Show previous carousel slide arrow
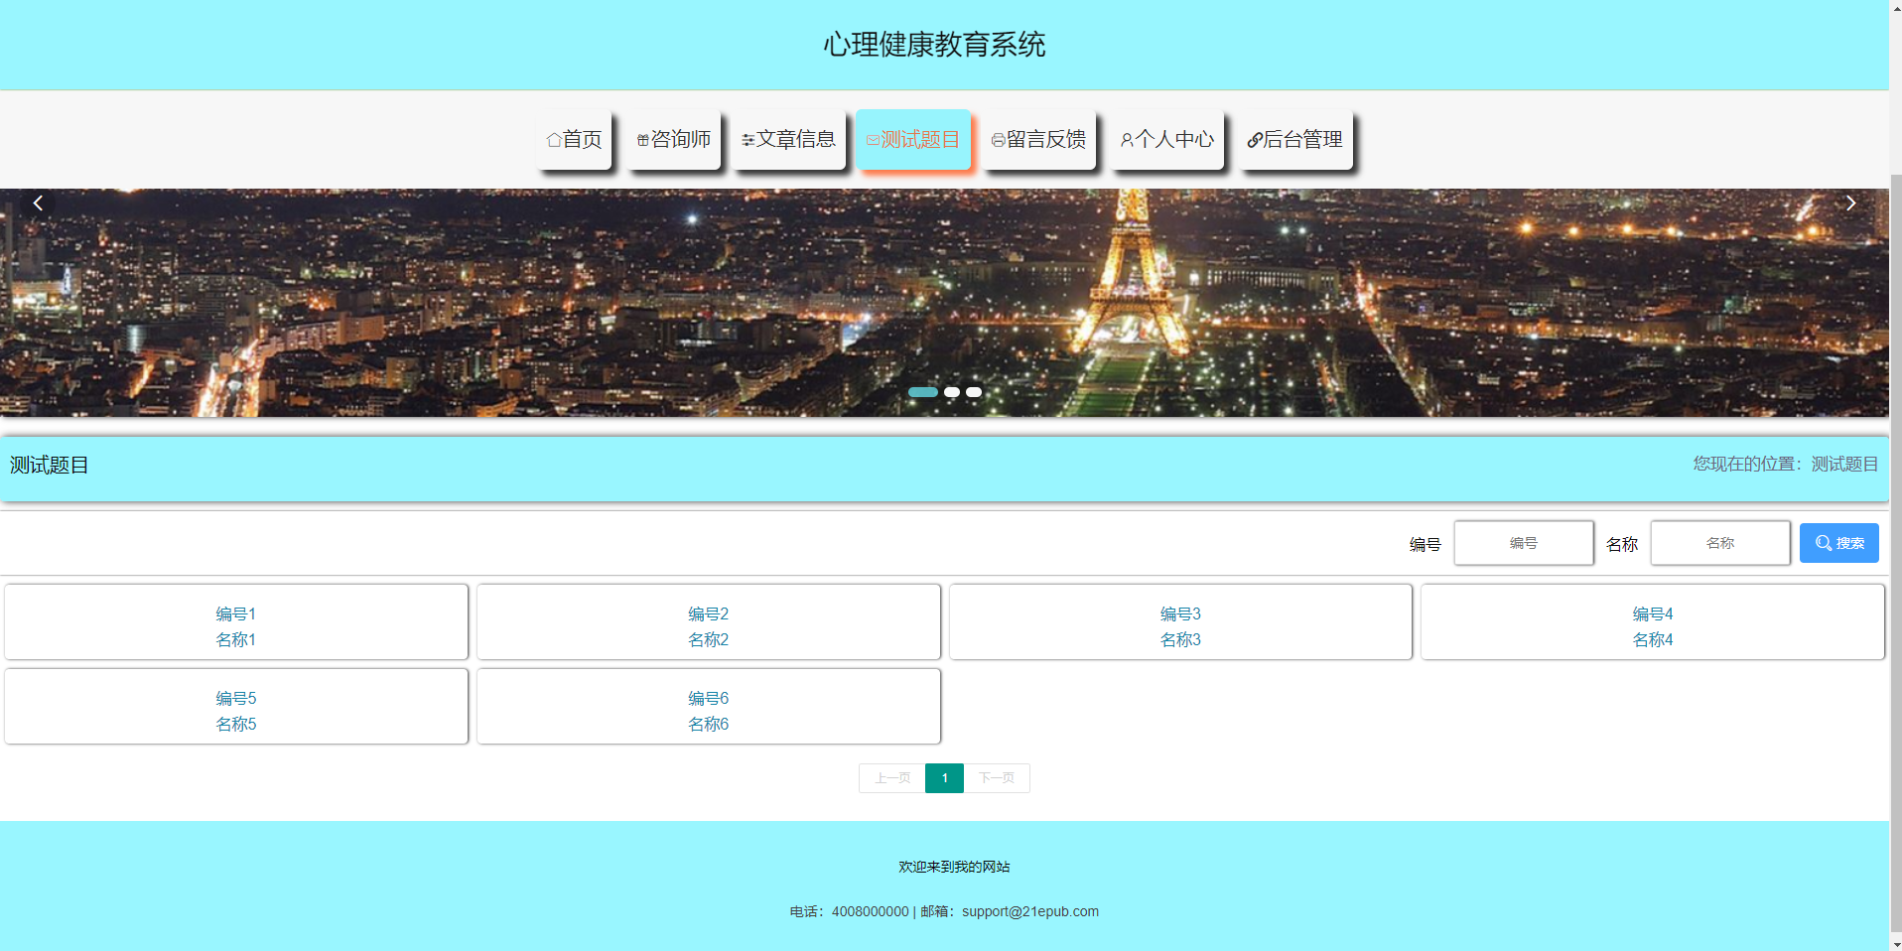The height and width of the screenshot is (951, 1902). click(38, 204)
